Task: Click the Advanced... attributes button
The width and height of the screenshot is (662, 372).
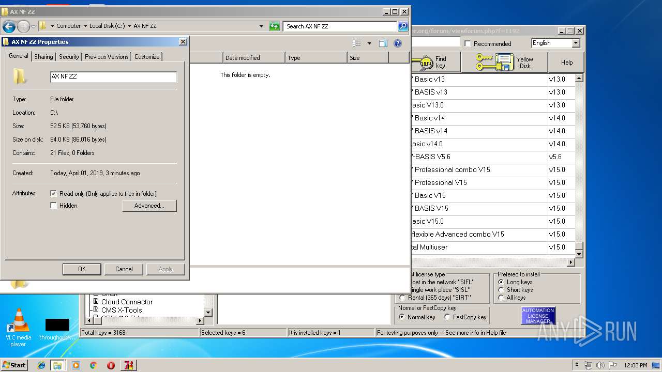Action: [149, 206]
